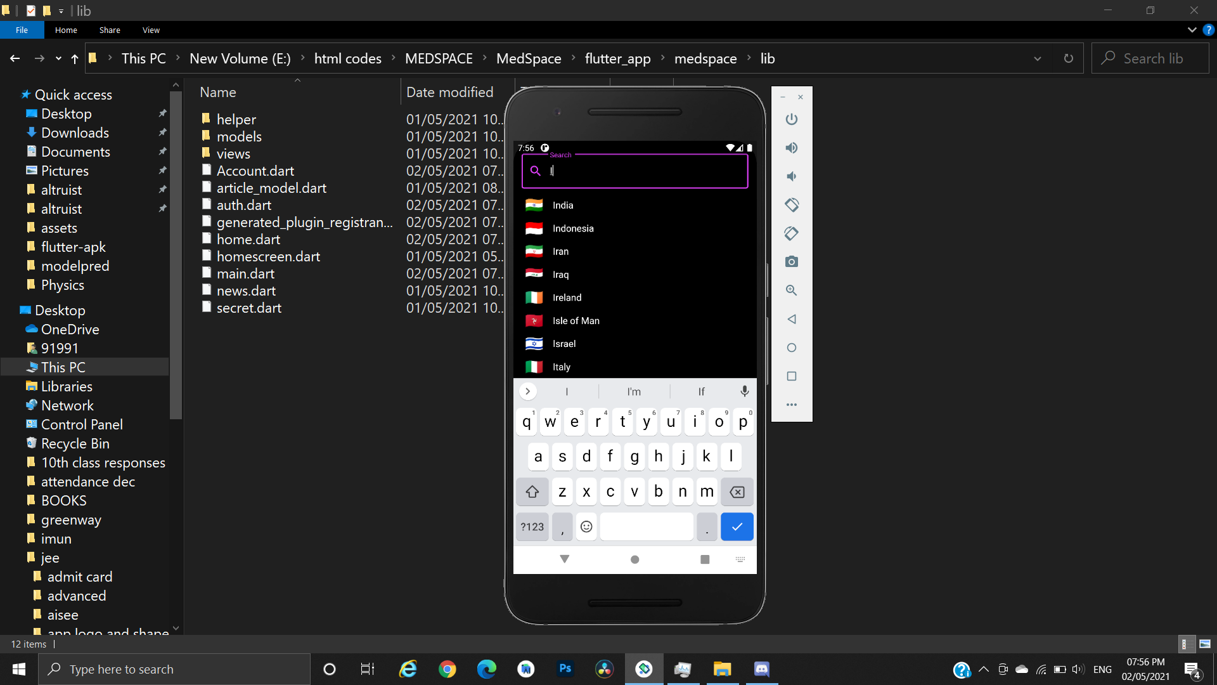1217x685 pixels.
Task: Switch keyboard to ?123 symbols layout
Action: pyautogui.click(x=532, y=526)
